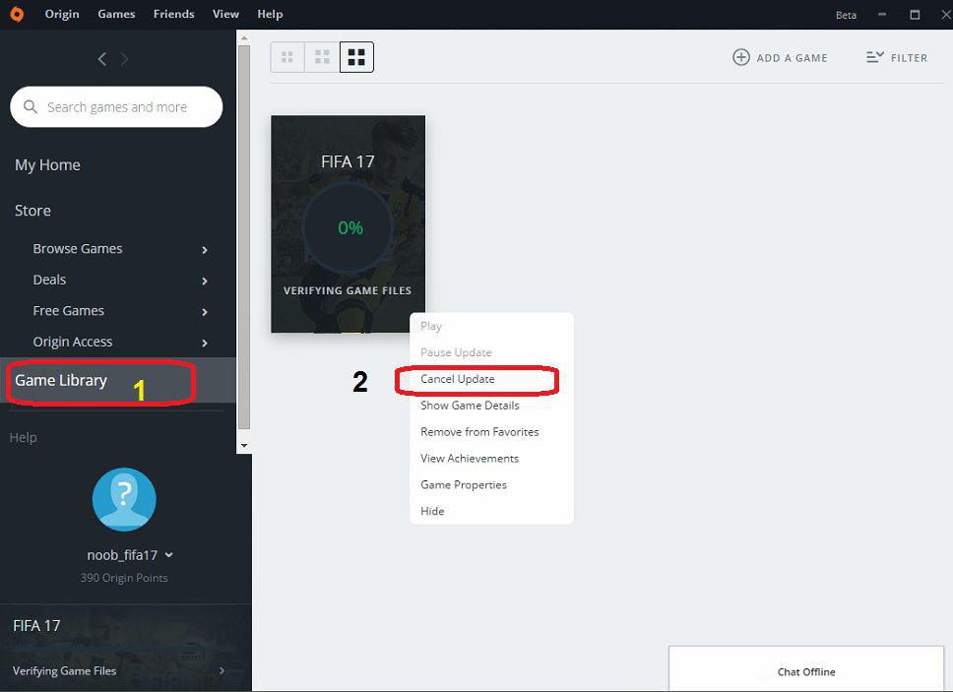Toggle the Chat Offline panel
The height and width of the screenshot is (692, 953).
[x=806, y=671]
